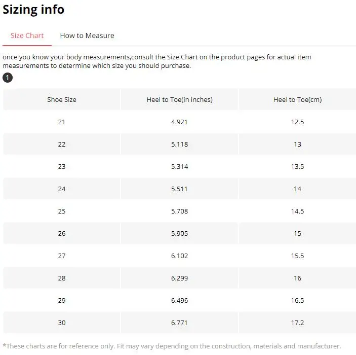Click shoe size 26 cell

62,234
